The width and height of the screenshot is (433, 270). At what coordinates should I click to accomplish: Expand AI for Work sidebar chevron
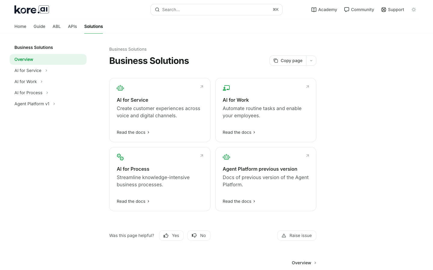41,82
